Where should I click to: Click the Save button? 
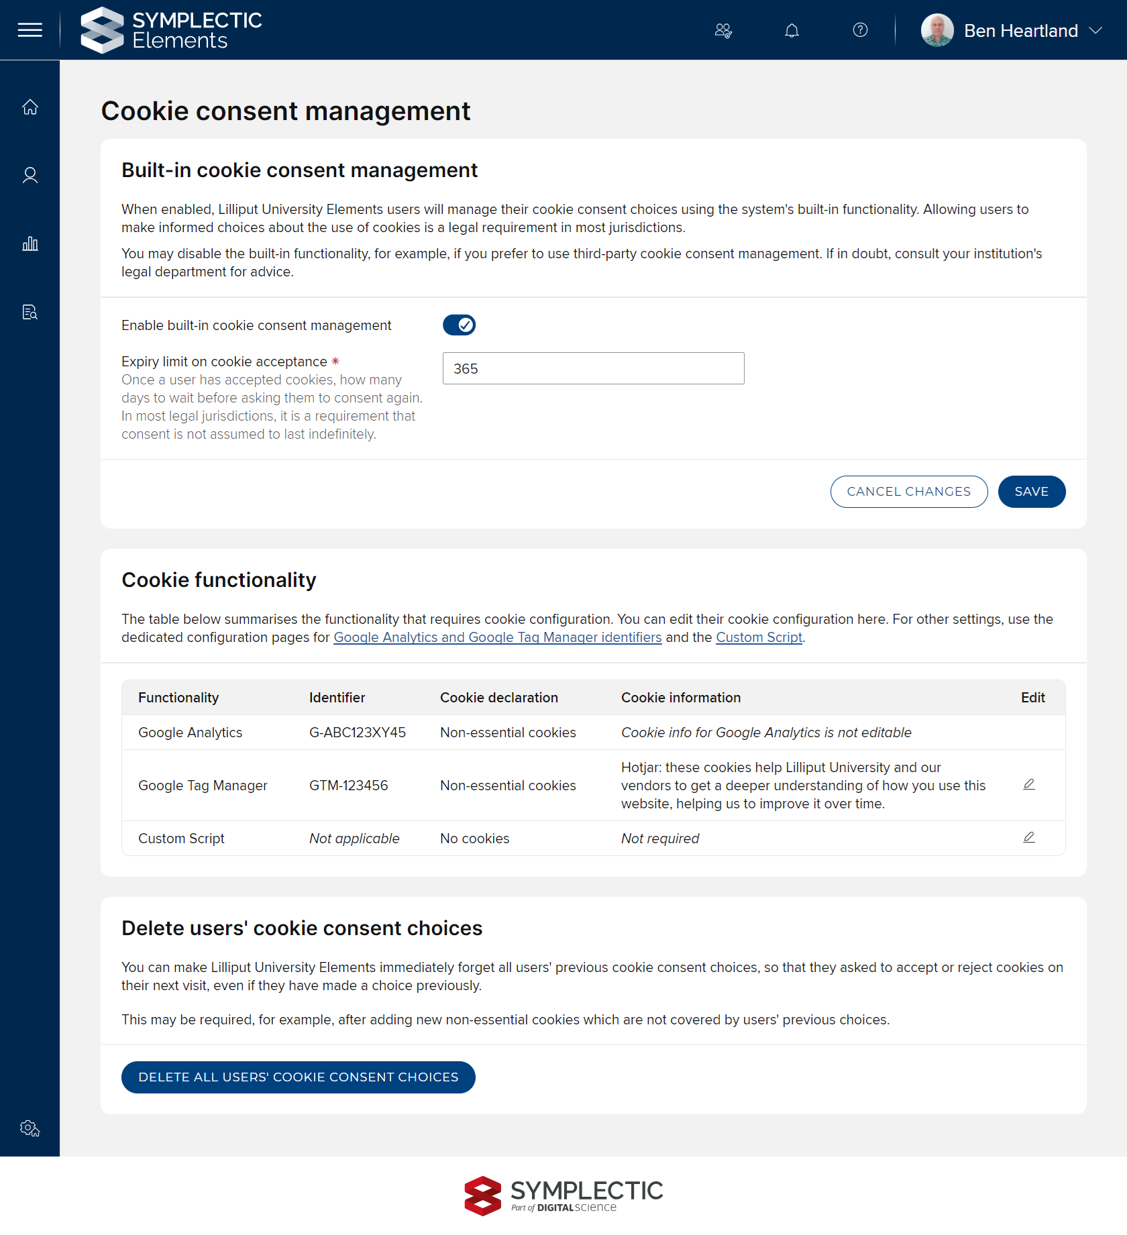point(1031,492)
